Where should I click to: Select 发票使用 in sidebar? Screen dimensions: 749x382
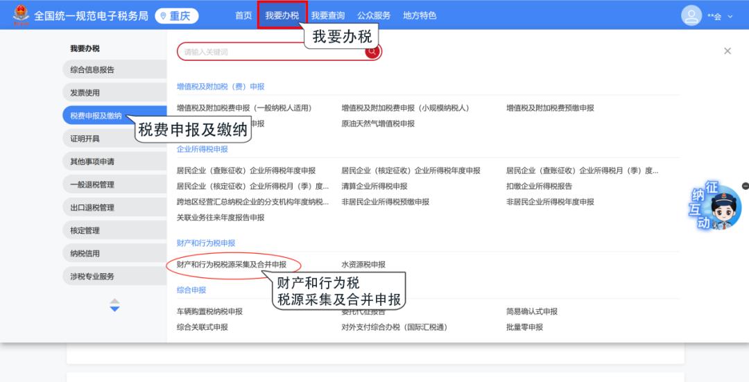(x=114, y=92)
